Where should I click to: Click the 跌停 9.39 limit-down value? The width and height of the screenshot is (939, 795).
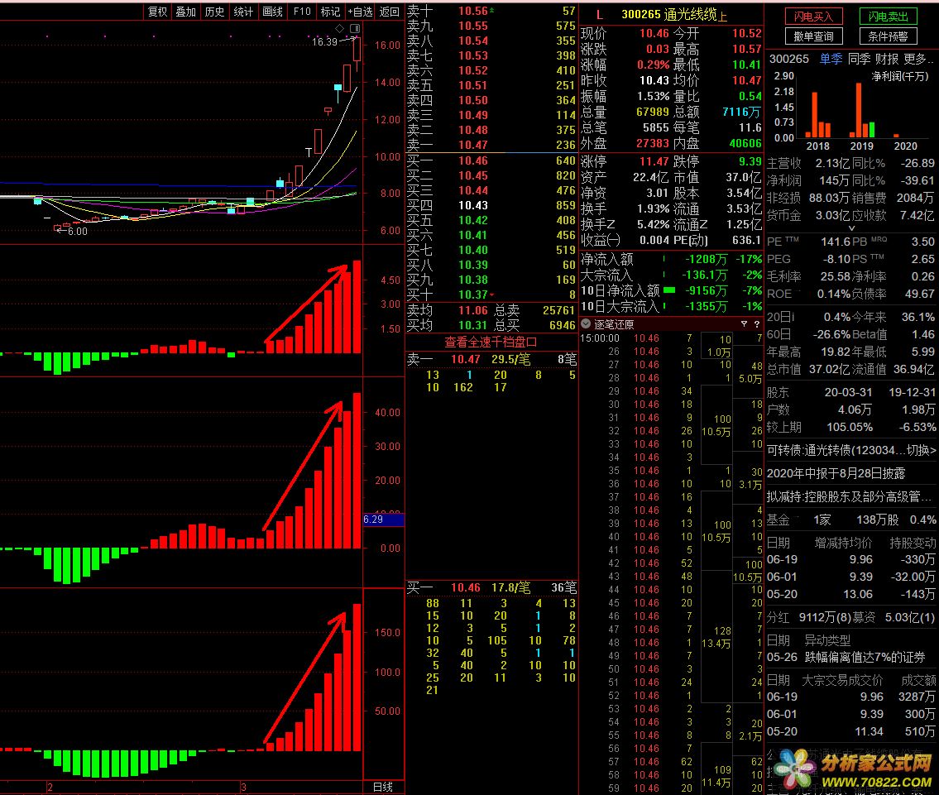point(750,161)
